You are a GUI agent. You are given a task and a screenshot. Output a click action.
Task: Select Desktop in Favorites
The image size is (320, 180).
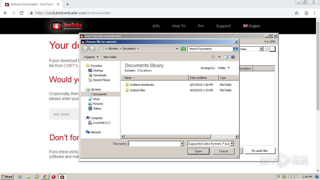pyautogui.click(x=98, y=70)
